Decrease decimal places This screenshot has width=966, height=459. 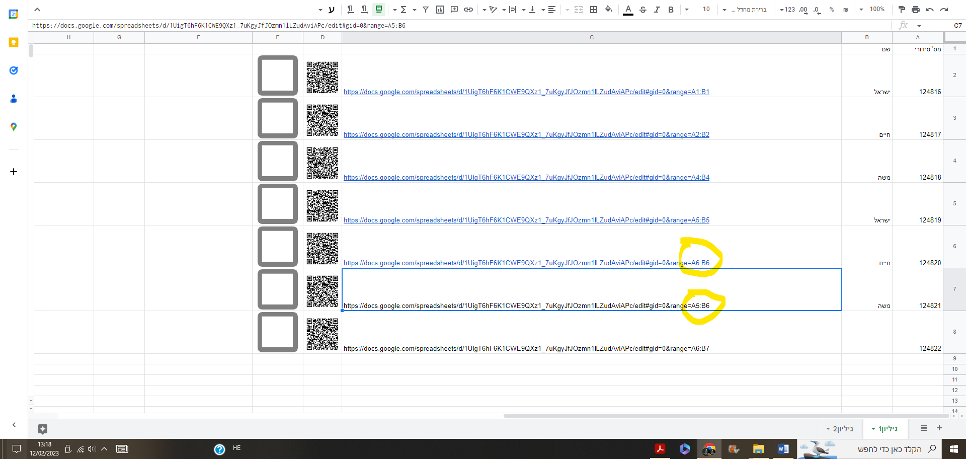coord(817,10)
